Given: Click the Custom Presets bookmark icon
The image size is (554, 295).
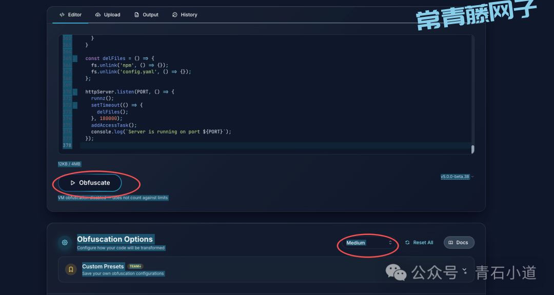Looking at the screenshot, I should click(71, 269).
